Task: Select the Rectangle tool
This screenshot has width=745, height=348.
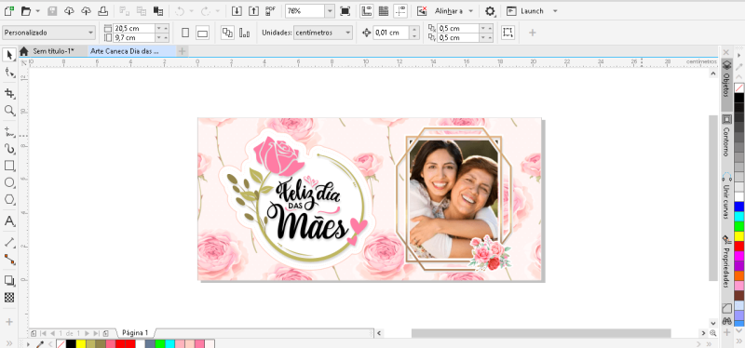Action: pyautogui.click(x=9, y=166)
